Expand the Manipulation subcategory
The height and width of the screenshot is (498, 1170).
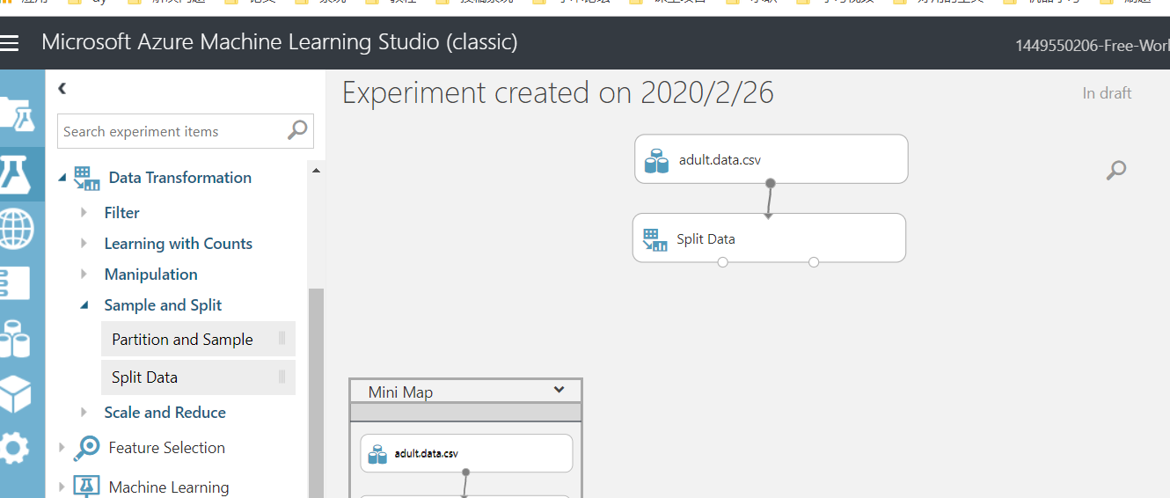84,274
